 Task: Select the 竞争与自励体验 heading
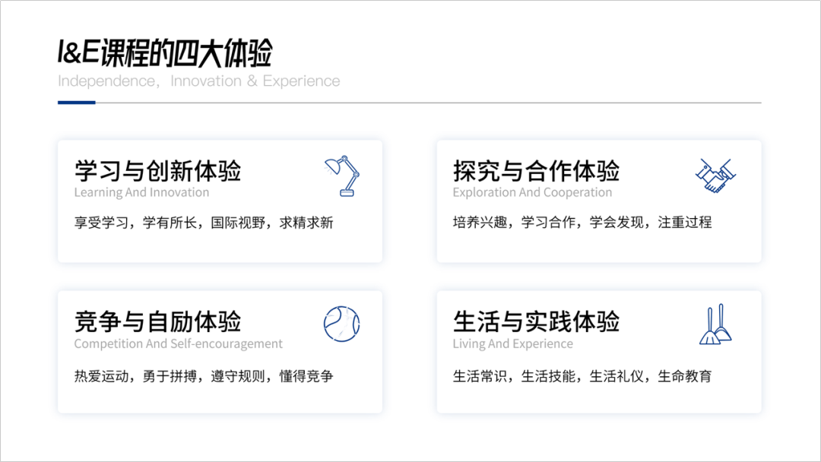point(157,321)
